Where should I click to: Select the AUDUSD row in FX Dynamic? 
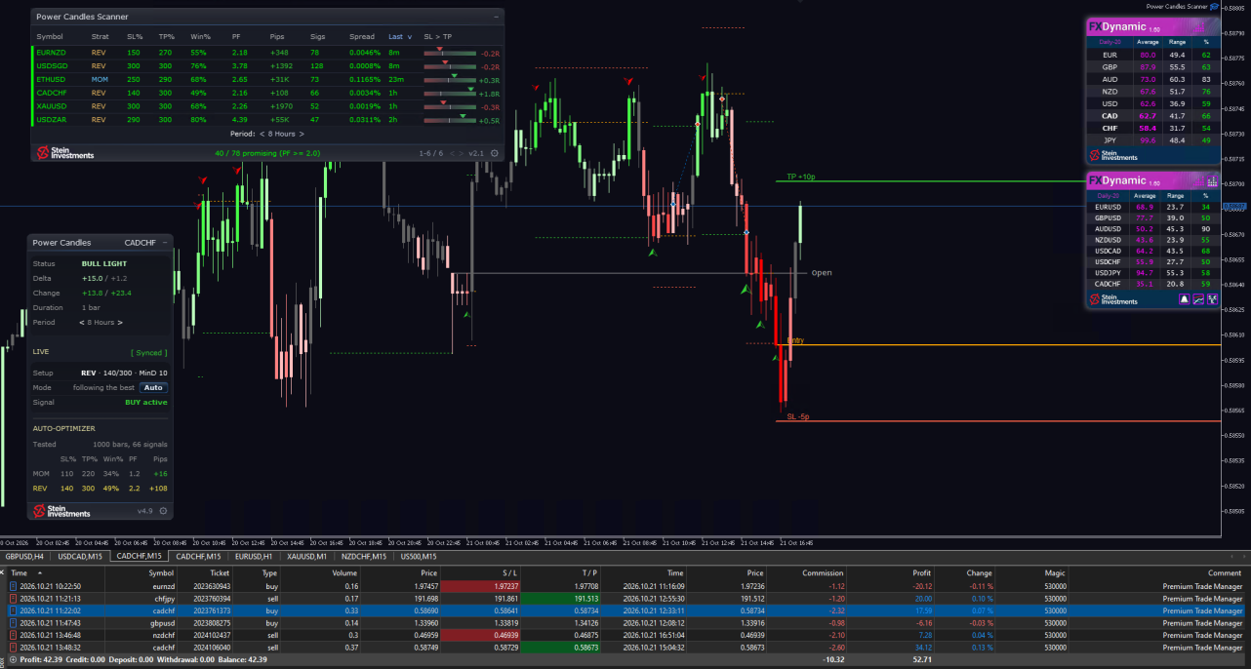[1153, 229]
